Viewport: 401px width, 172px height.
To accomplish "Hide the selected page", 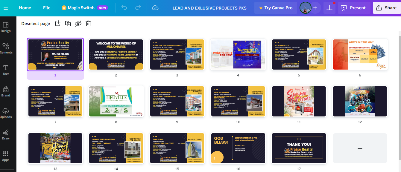I will tap(78, 23).
